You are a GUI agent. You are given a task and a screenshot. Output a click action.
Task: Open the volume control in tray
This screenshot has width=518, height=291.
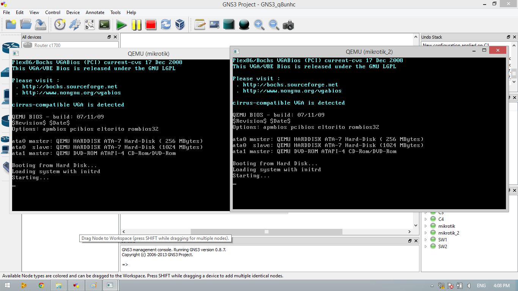coord(469,286)
